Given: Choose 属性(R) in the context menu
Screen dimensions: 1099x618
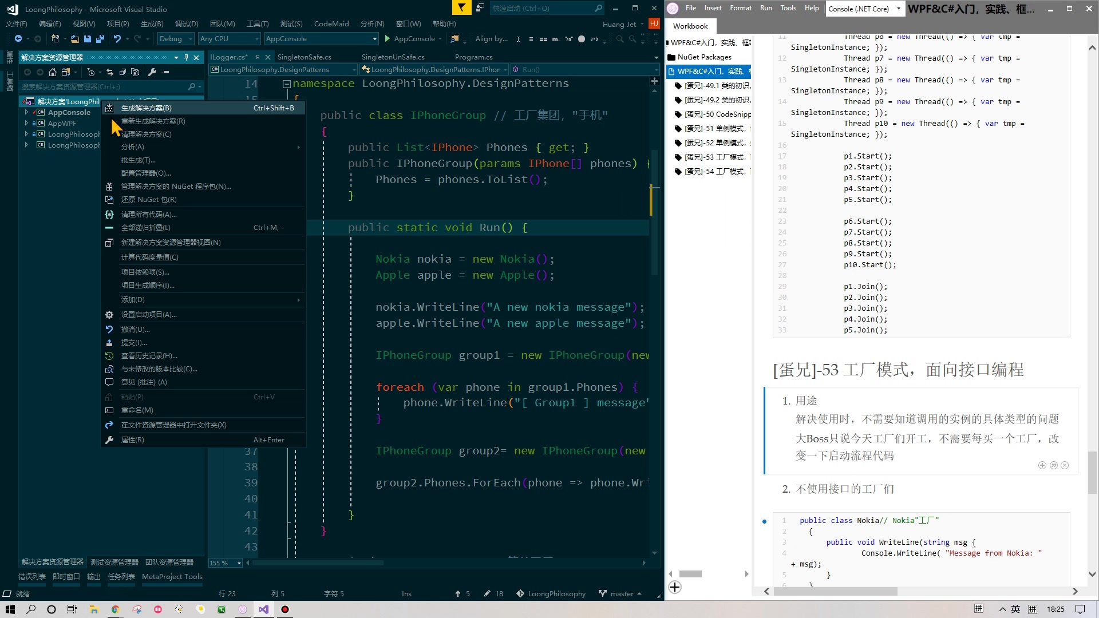Looking at the screenshot, I should 203,440.
